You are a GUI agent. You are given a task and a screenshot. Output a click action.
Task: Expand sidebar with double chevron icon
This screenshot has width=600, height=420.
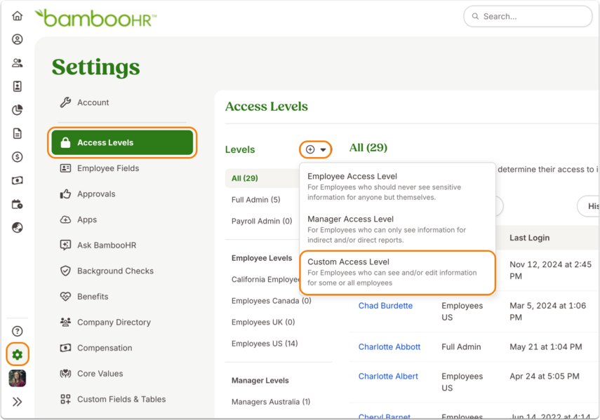(x=18, y=402)
